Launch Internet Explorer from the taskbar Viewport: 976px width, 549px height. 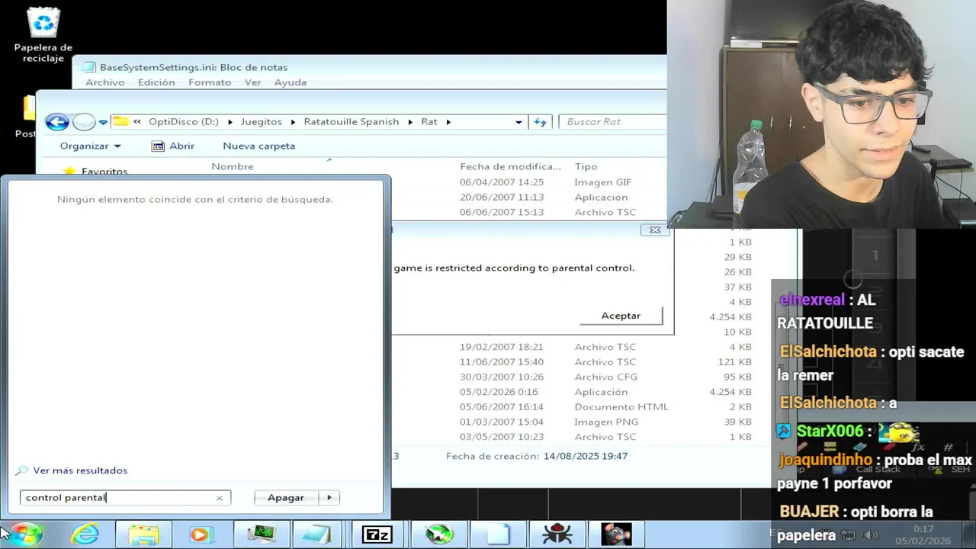tap(85, 535)
